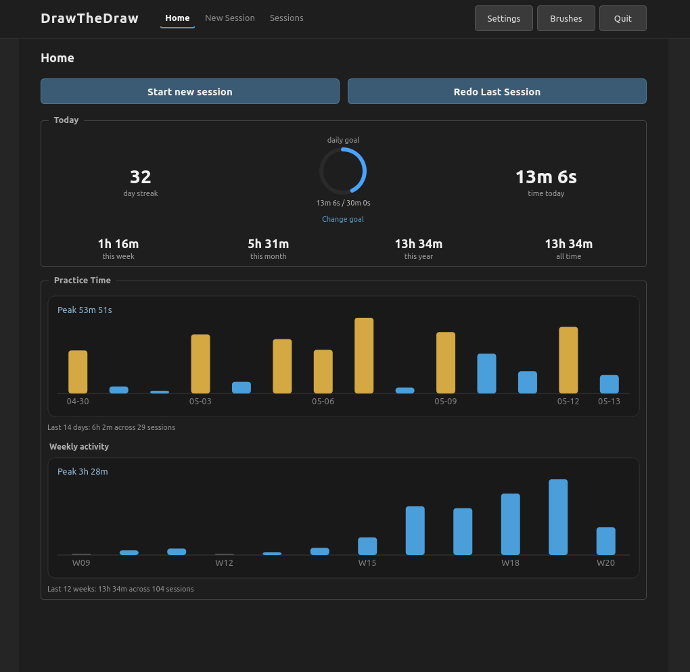
Task: Open the Home tab
Action: click(x=177, y=18)
